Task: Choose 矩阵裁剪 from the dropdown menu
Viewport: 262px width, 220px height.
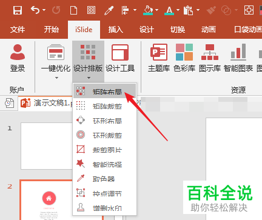Action: (x=104, y=106)
